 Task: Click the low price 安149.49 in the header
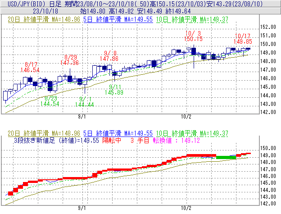[150, 11]
